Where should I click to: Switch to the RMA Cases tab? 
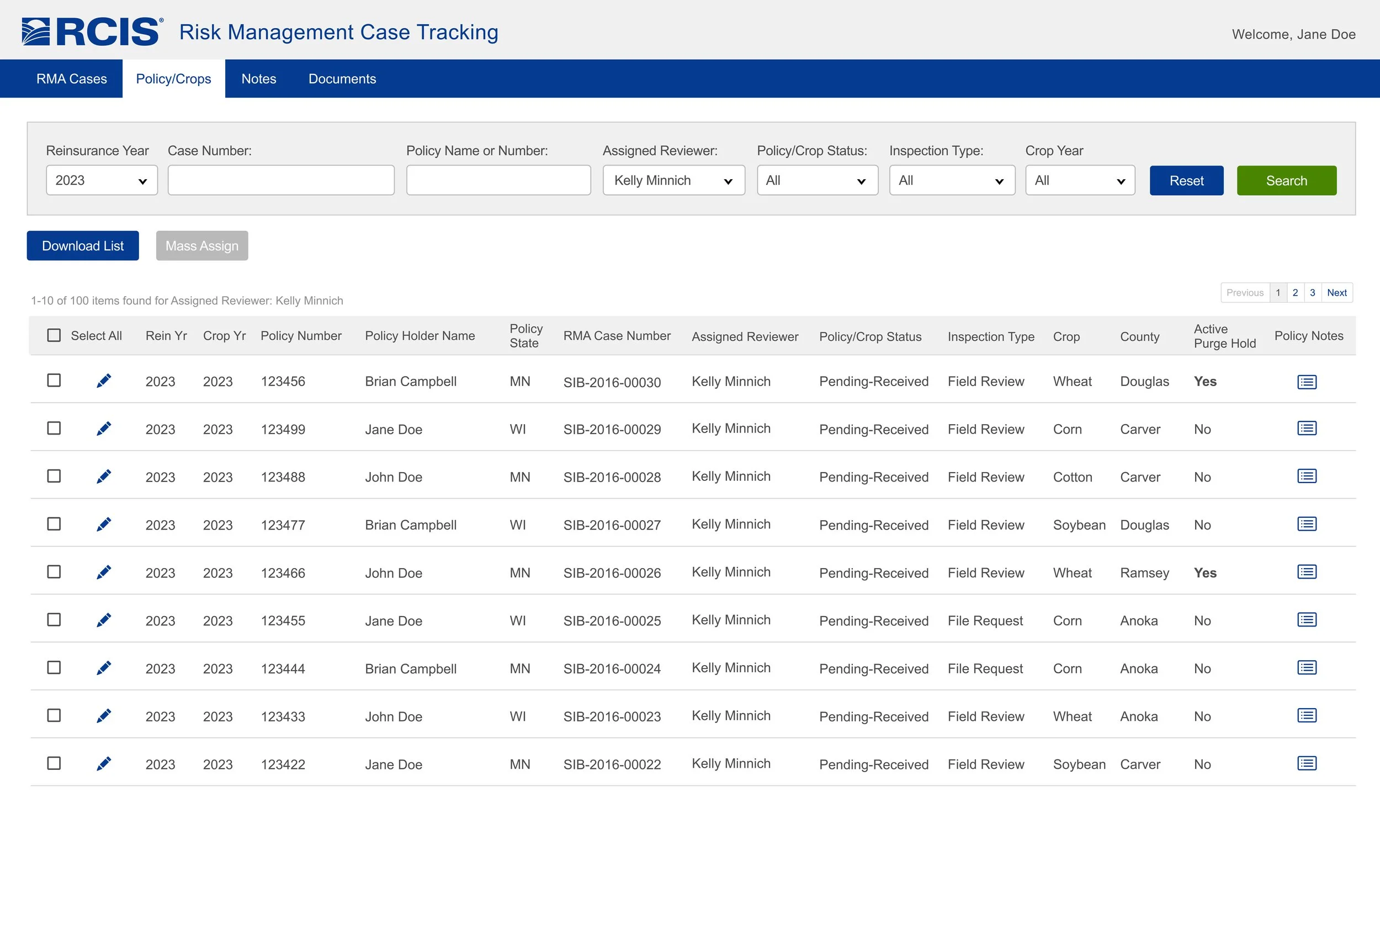[72, 78]
